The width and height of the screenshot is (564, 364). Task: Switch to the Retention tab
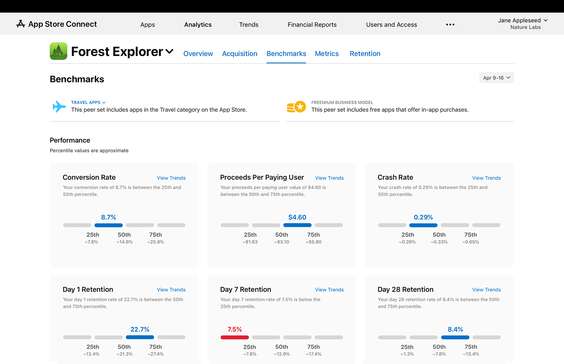[x=365, y=54]
